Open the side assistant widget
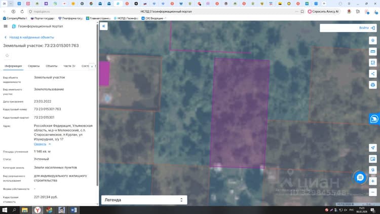Image resolution: width=380 pixels, height=214 pixels. 374,119
